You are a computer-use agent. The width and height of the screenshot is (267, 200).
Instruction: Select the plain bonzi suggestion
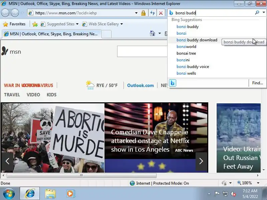click(217, 33)
